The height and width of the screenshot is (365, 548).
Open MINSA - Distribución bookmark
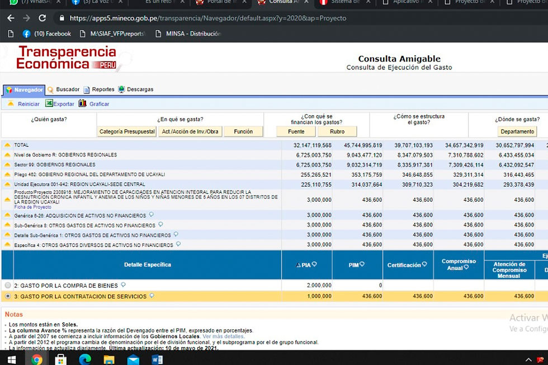[x=189, y=34]
